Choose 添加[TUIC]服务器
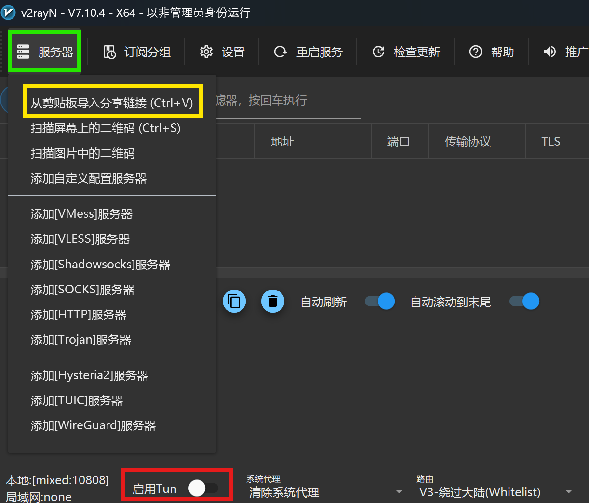 point(112,400)
